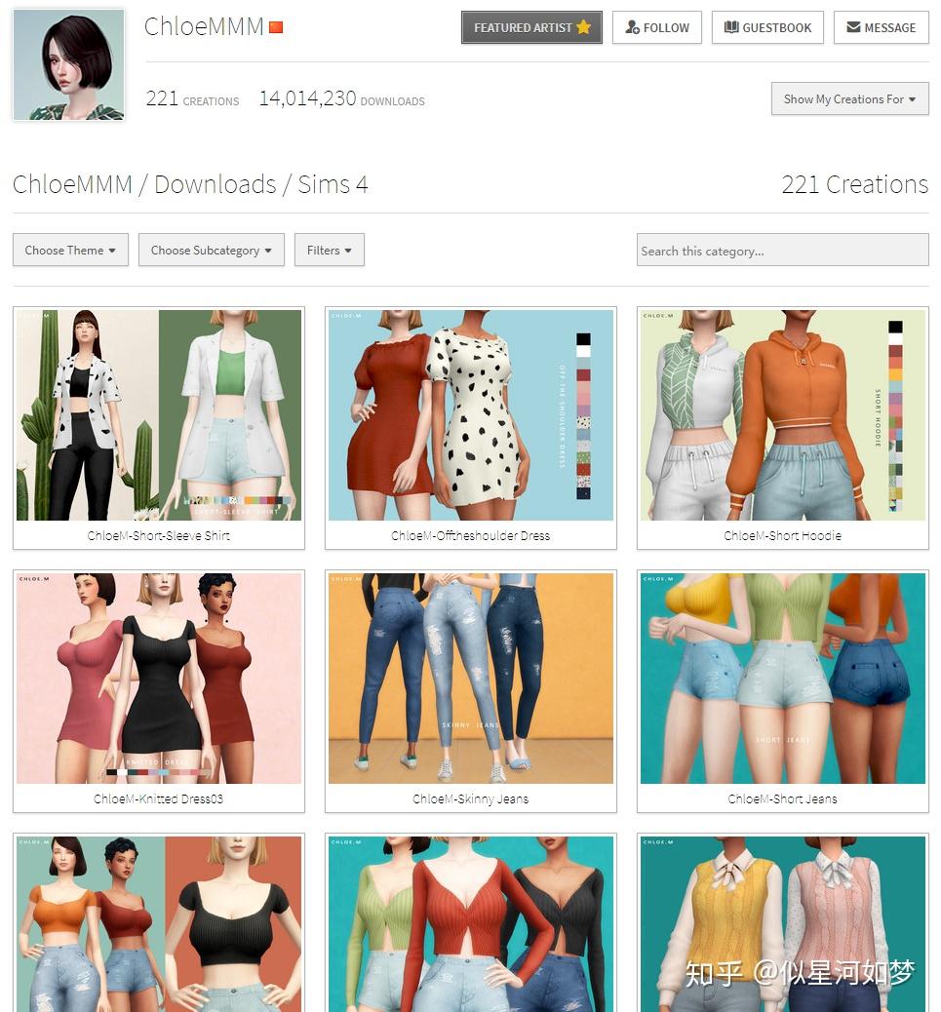
Task: Open the ChloeM-Skinny Jeans creation
Action: tap(471, 678)
